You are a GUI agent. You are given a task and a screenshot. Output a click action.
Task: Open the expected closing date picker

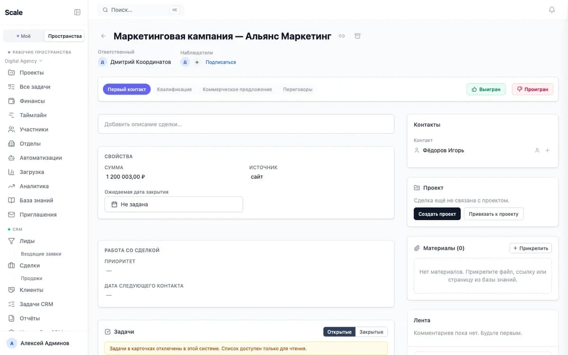[x=174, y=204]
